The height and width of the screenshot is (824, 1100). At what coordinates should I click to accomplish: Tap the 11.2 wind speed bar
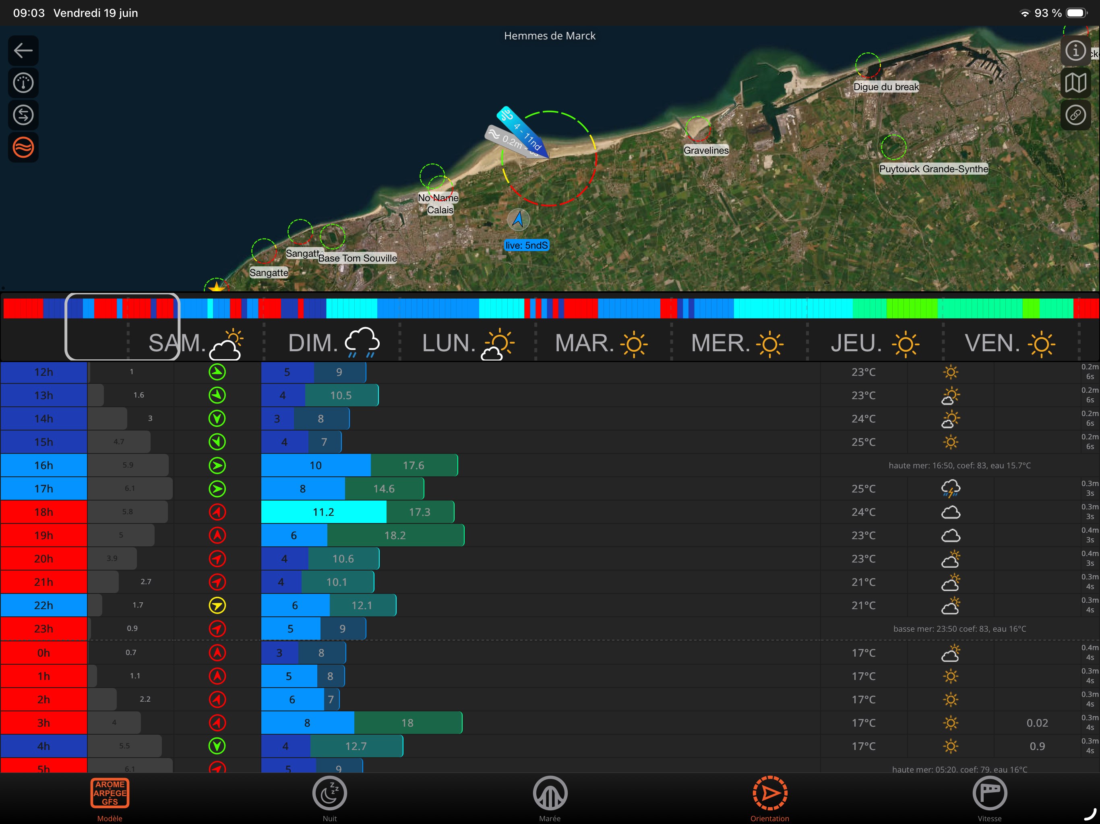coord(323,512)
